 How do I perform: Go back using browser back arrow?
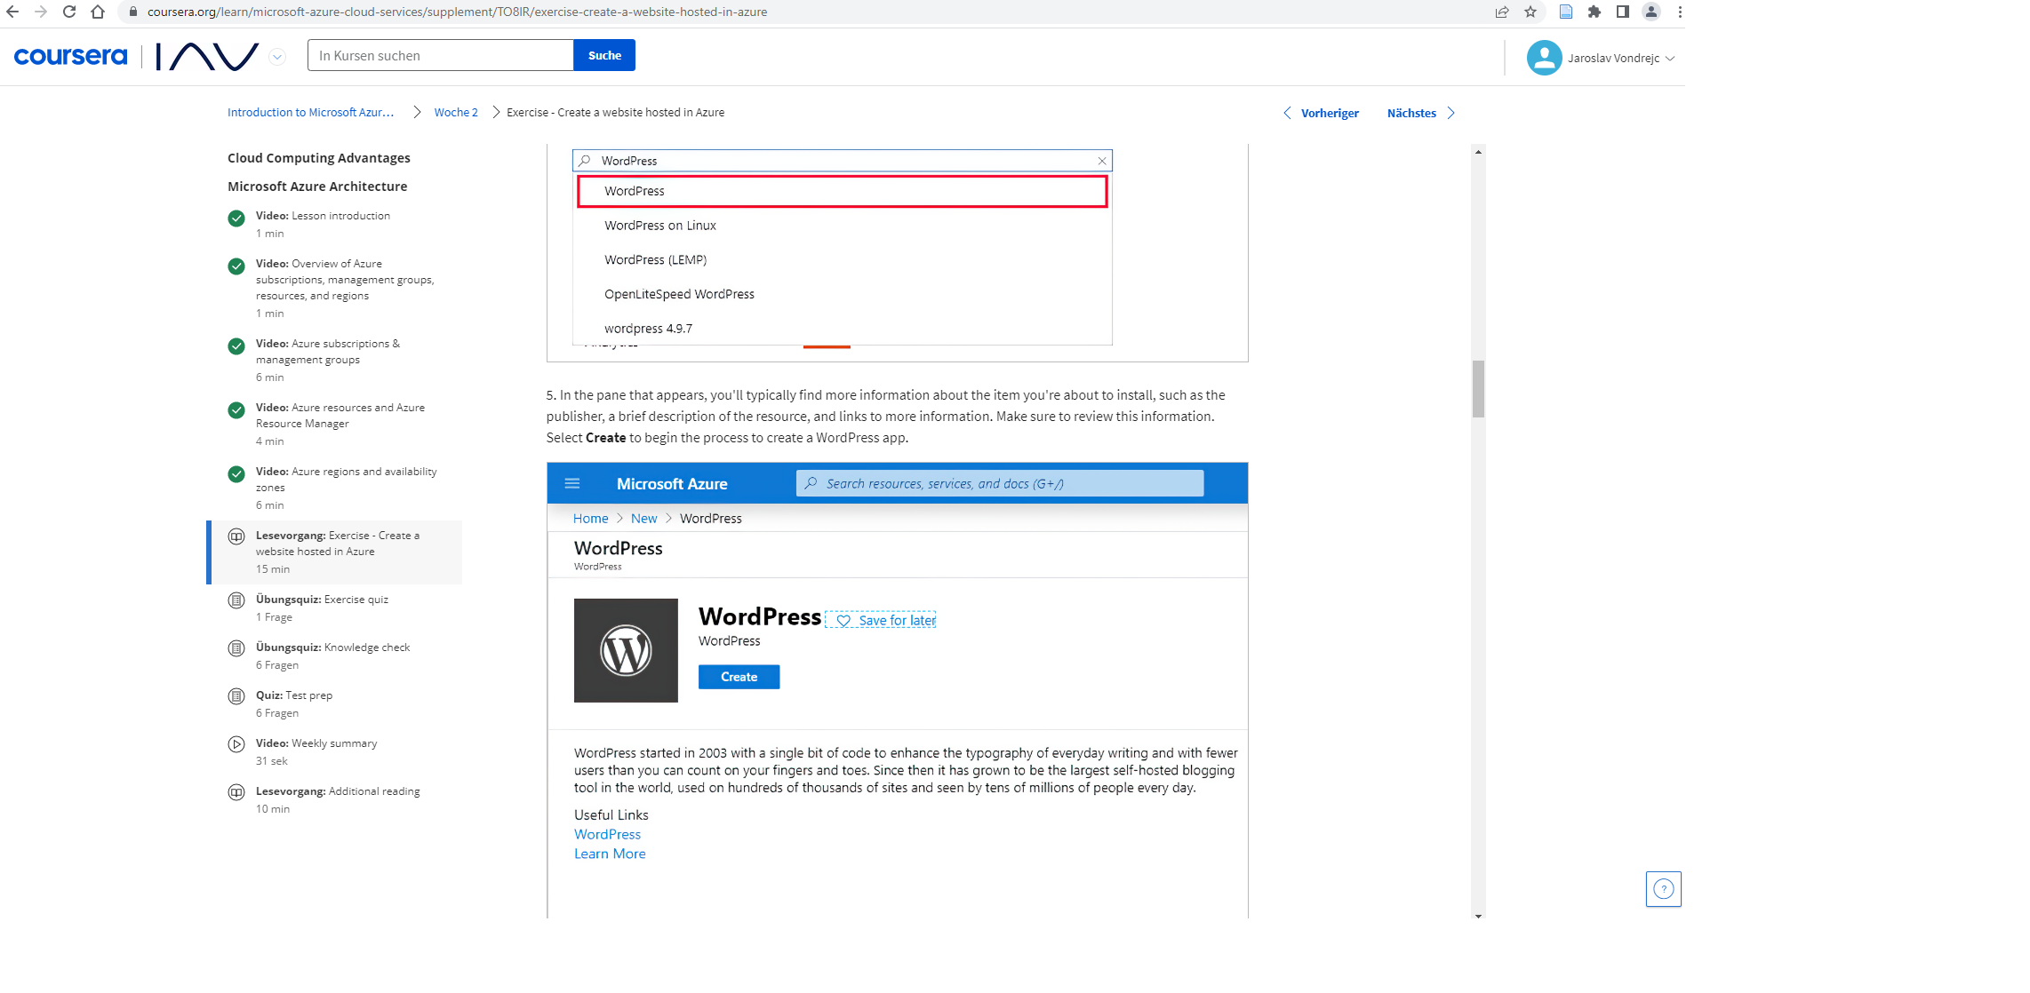click(x=12, y=12)
